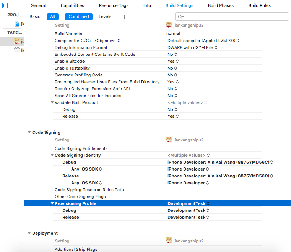
Task: Switch to the Build Phases tab
Action: pyautogui.click(x=221, y=5)
